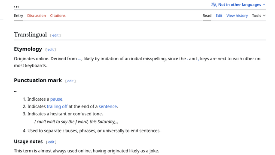The width and height of the screenshot is (275, 155).
Task: Click the language translation icon
Action: (214, 5)
